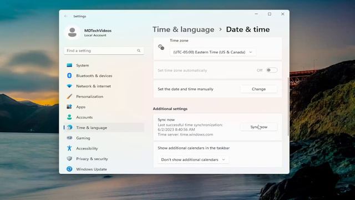
Task: Click Time & language breadcrumb link
Action: click(183, 29)
